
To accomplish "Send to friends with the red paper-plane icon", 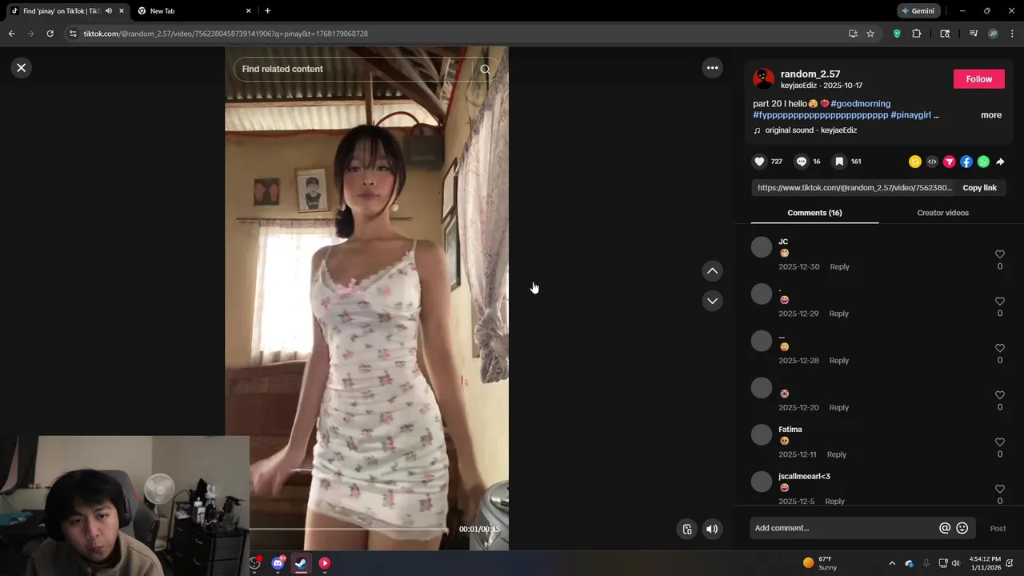I will (x=950, y=162).
